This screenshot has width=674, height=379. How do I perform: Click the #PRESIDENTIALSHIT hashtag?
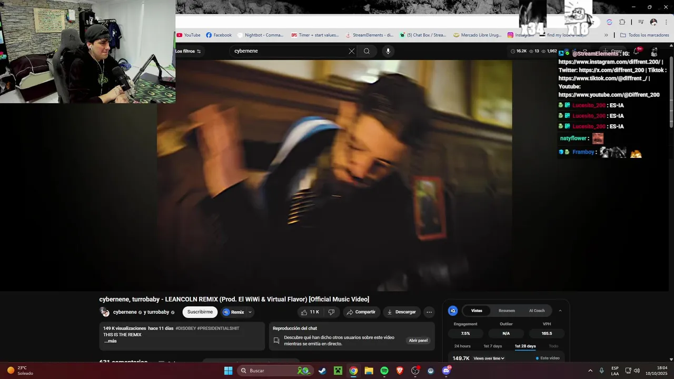click(218, 328)
